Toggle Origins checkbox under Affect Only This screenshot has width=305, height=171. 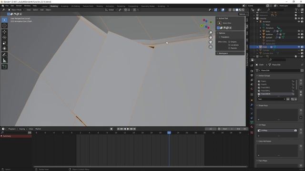pos(229,42)
